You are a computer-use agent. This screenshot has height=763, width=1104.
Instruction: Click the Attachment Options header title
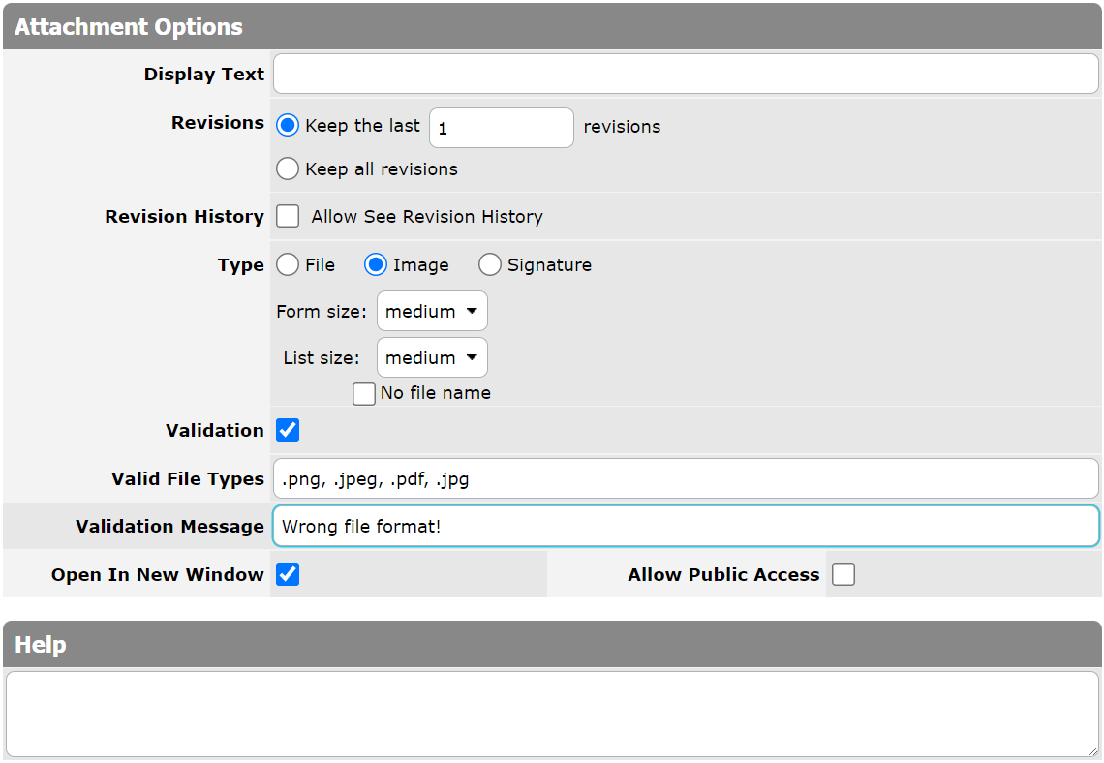[129, 27]
